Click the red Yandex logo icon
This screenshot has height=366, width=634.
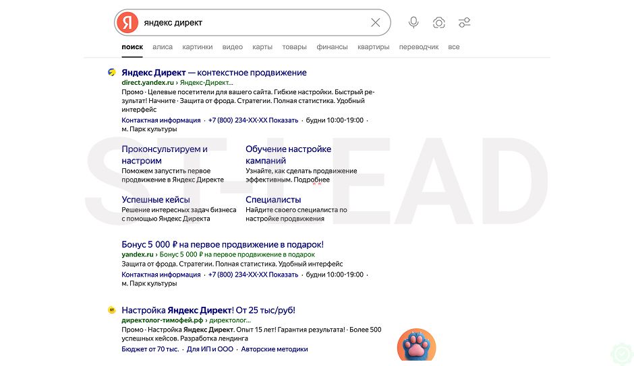[x=127, y=23]
